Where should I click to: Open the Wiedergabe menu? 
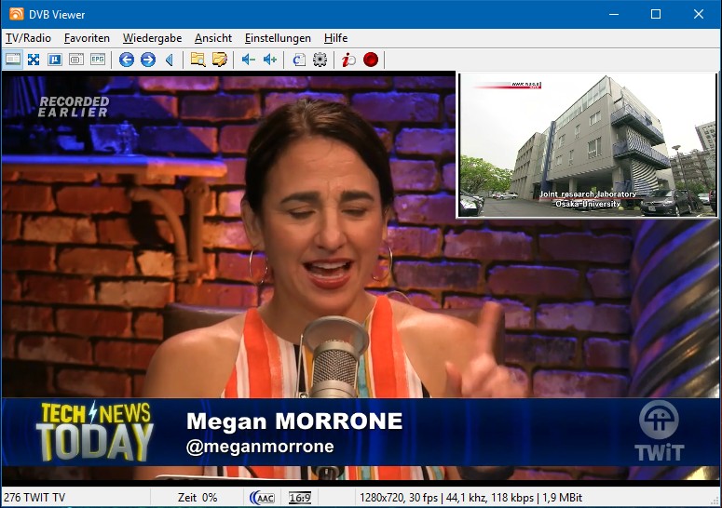(153, 38)
